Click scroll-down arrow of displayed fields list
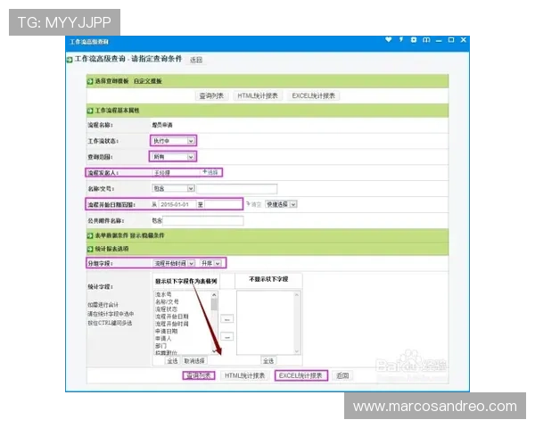 coord(214,350)
